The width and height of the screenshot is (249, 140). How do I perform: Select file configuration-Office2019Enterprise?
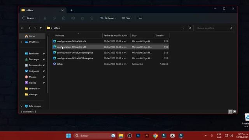[x=110, y=53]
